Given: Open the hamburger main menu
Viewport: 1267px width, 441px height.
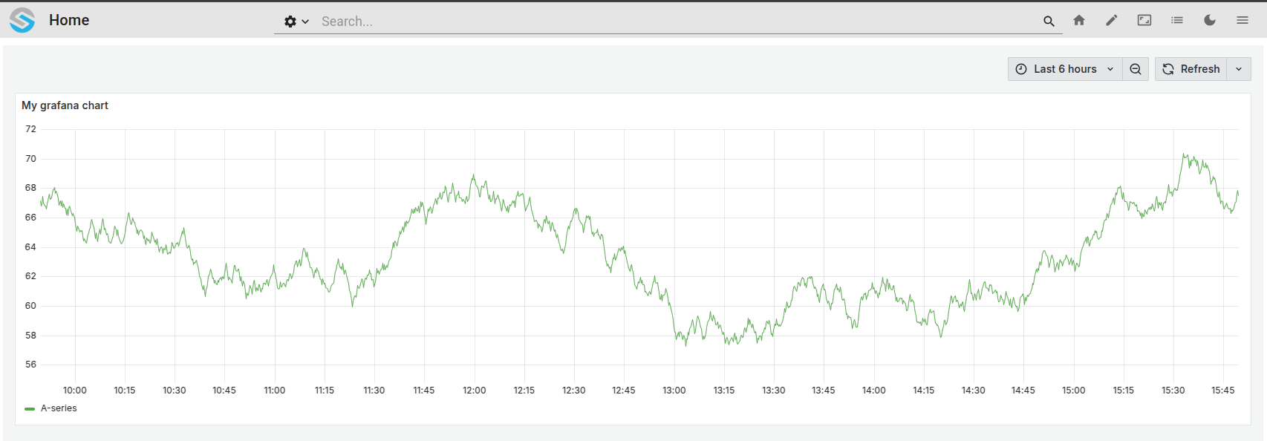Looking at the screenshot, I should coord(1242,20).
